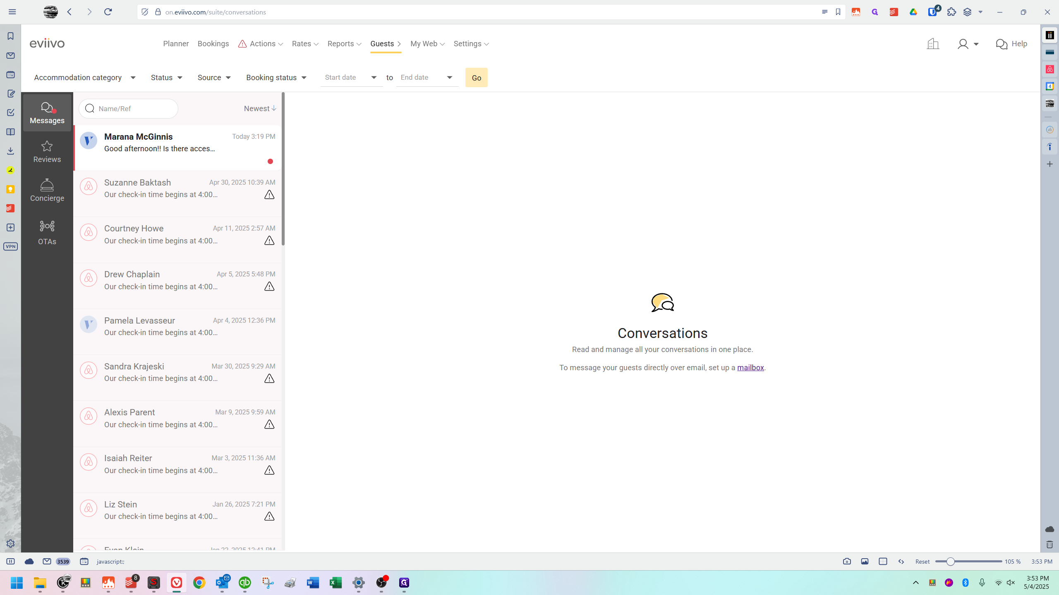
Task: Open the My Web menu
Action: click(428, 44)
